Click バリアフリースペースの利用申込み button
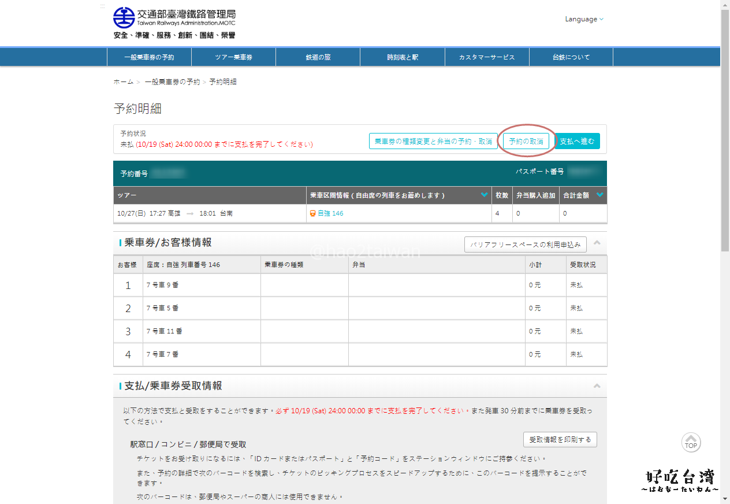Image resolution: width=730 pixels, height=504 pixels. pos(525,245)
